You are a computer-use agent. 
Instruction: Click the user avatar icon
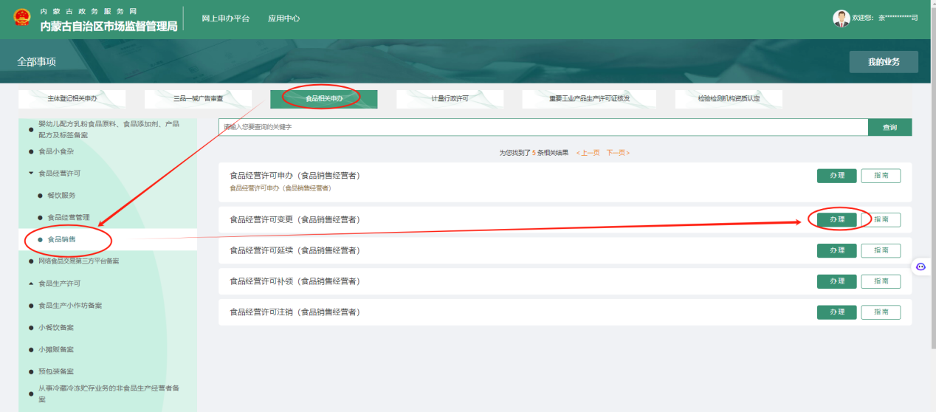coord(841,18)
